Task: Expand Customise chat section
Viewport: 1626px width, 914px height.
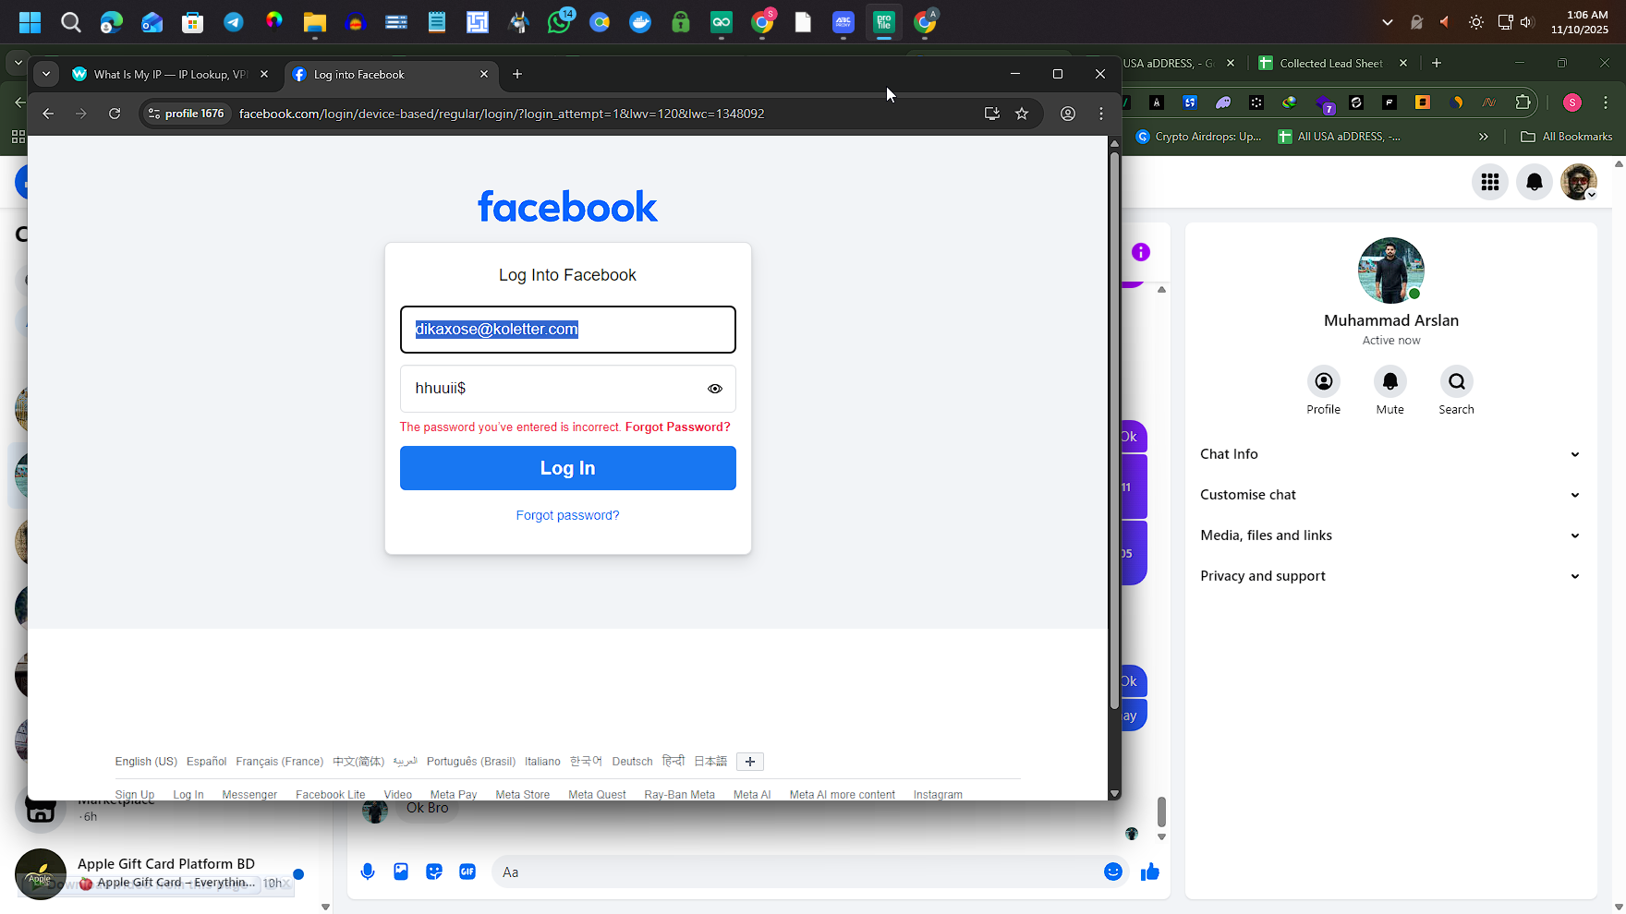Action: click(x=1390, y=495)
